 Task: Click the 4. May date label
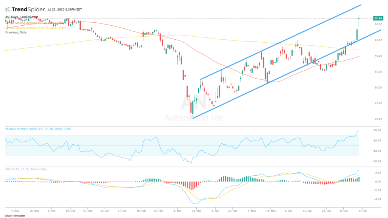click(252, 211)
